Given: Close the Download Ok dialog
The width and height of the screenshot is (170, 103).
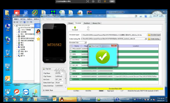Looking at the screenshot, I should (114, 46).
